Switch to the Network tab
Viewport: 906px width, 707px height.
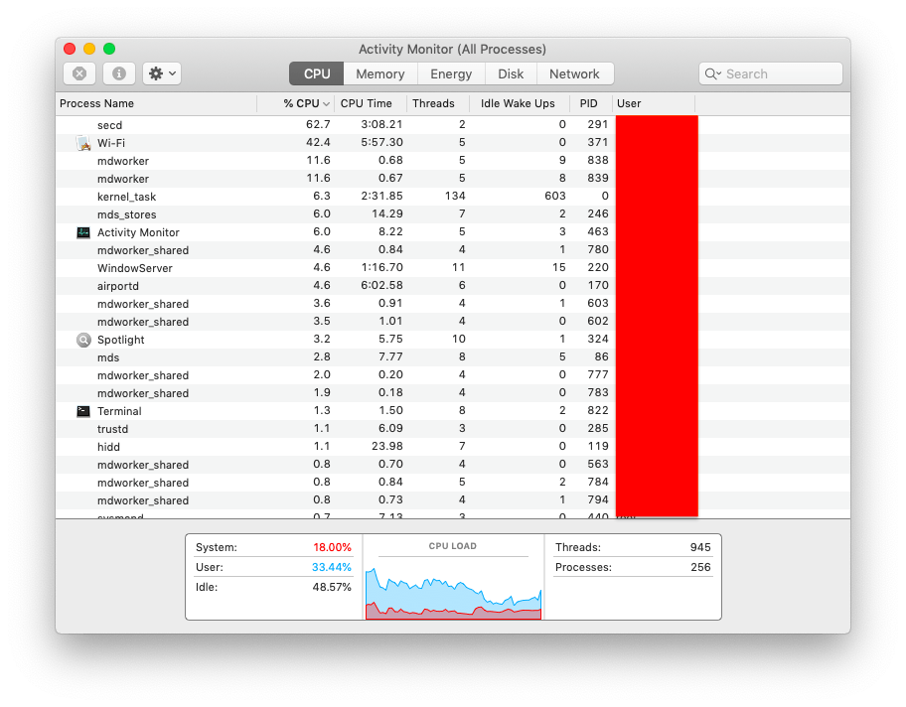point(574,73)
